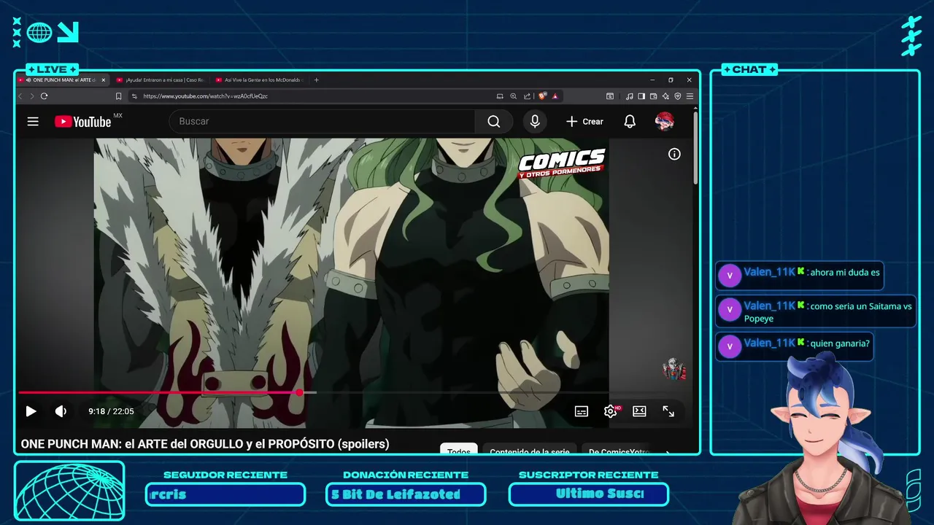Open the Brave VPN shield icon
The width and height of the screenshot is (934, 525).
click(x=677, y=96)
